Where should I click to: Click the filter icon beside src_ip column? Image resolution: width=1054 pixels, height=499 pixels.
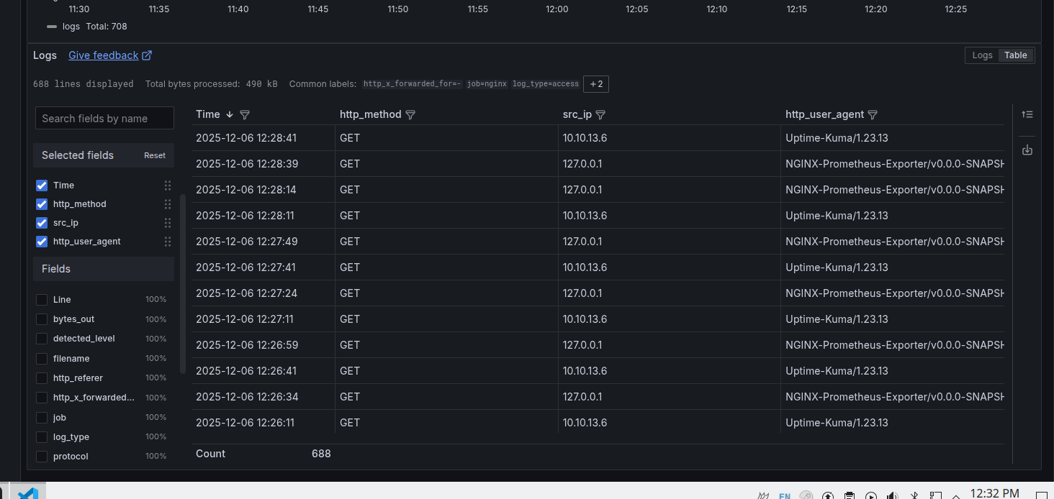[600, 115]
